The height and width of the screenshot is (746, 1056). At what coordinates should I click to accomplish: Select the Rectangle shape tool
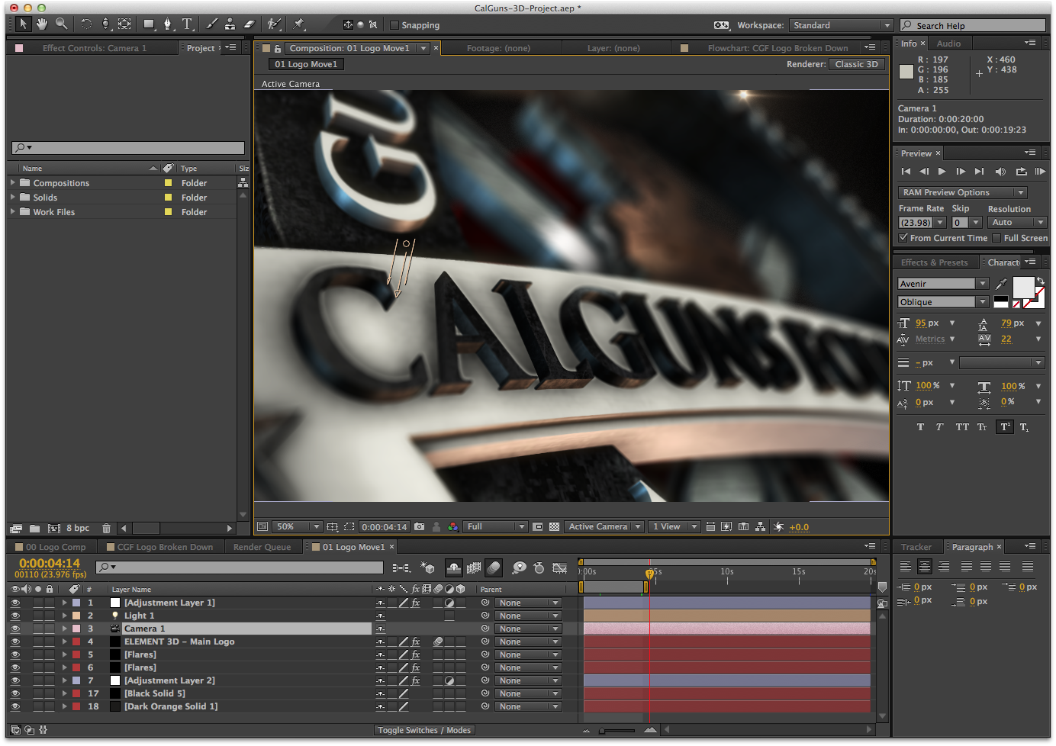(149, 24)
